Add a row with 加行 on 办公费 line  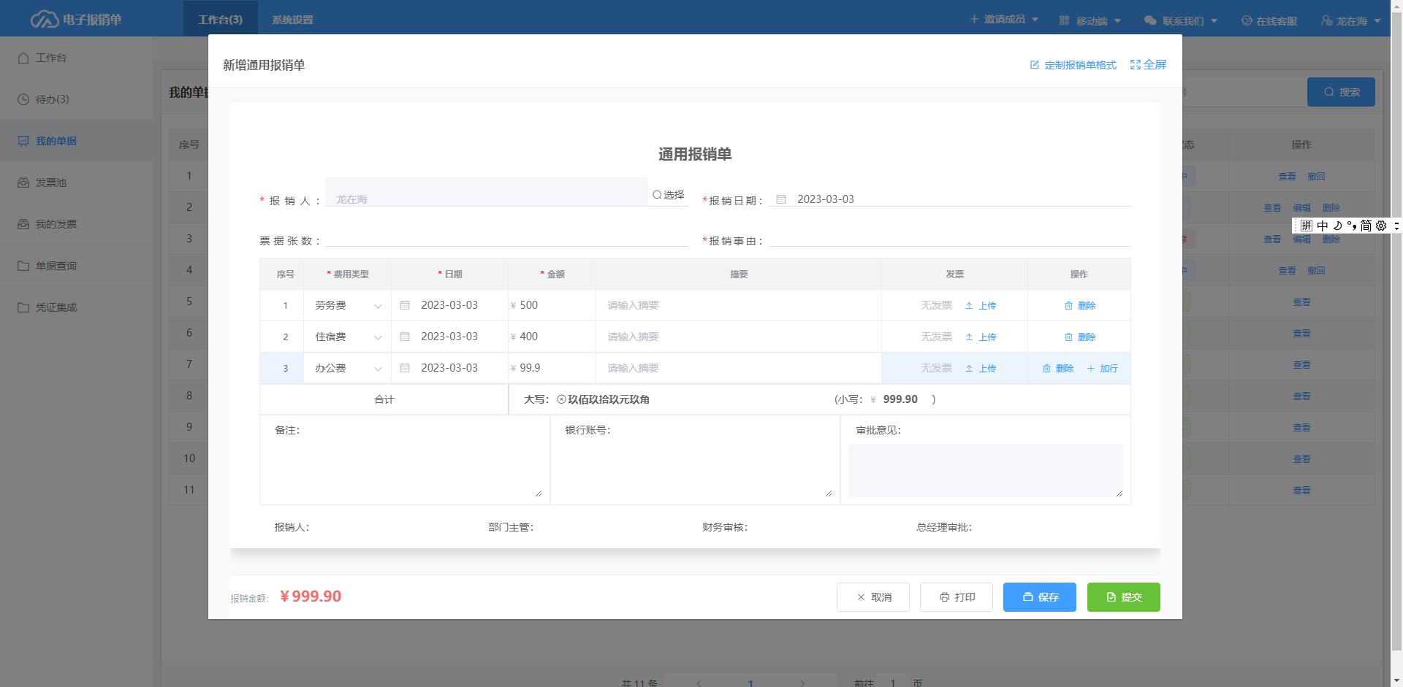click(x=1104, y=368)
